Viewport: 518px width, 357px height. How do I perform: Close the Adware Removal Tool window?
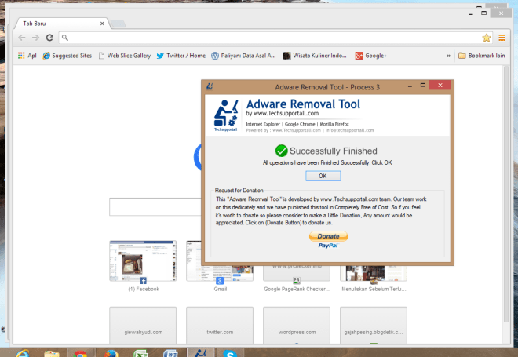pyautogui.click(x=440, y=86)
